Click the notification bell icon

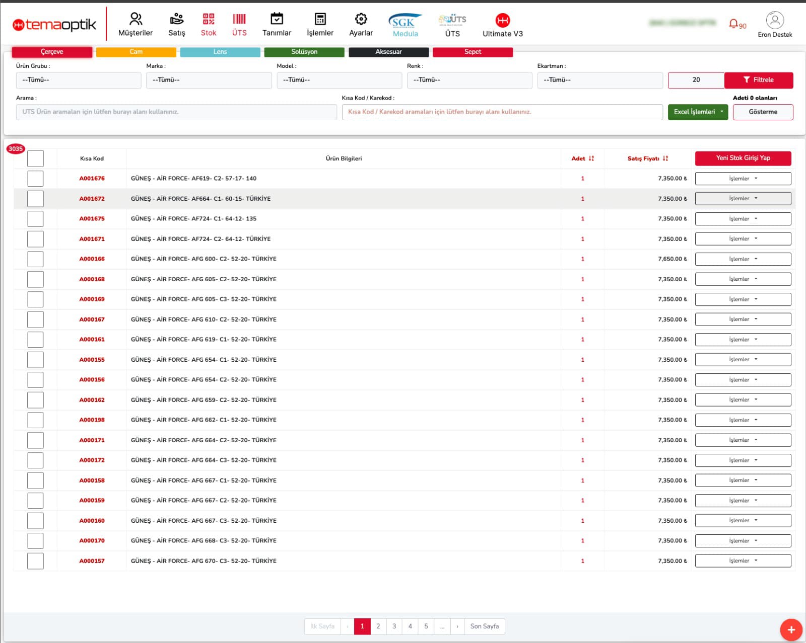(x=733, y=24)
